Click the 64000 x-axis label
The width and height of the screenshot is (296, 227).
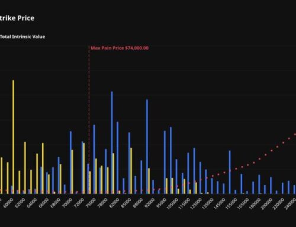tap(32, 203)
